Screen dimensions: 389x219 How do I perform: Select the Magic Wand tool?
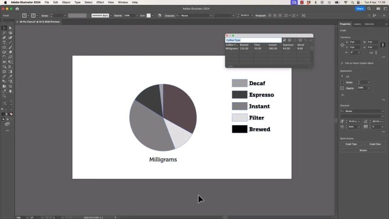(4, 33)
